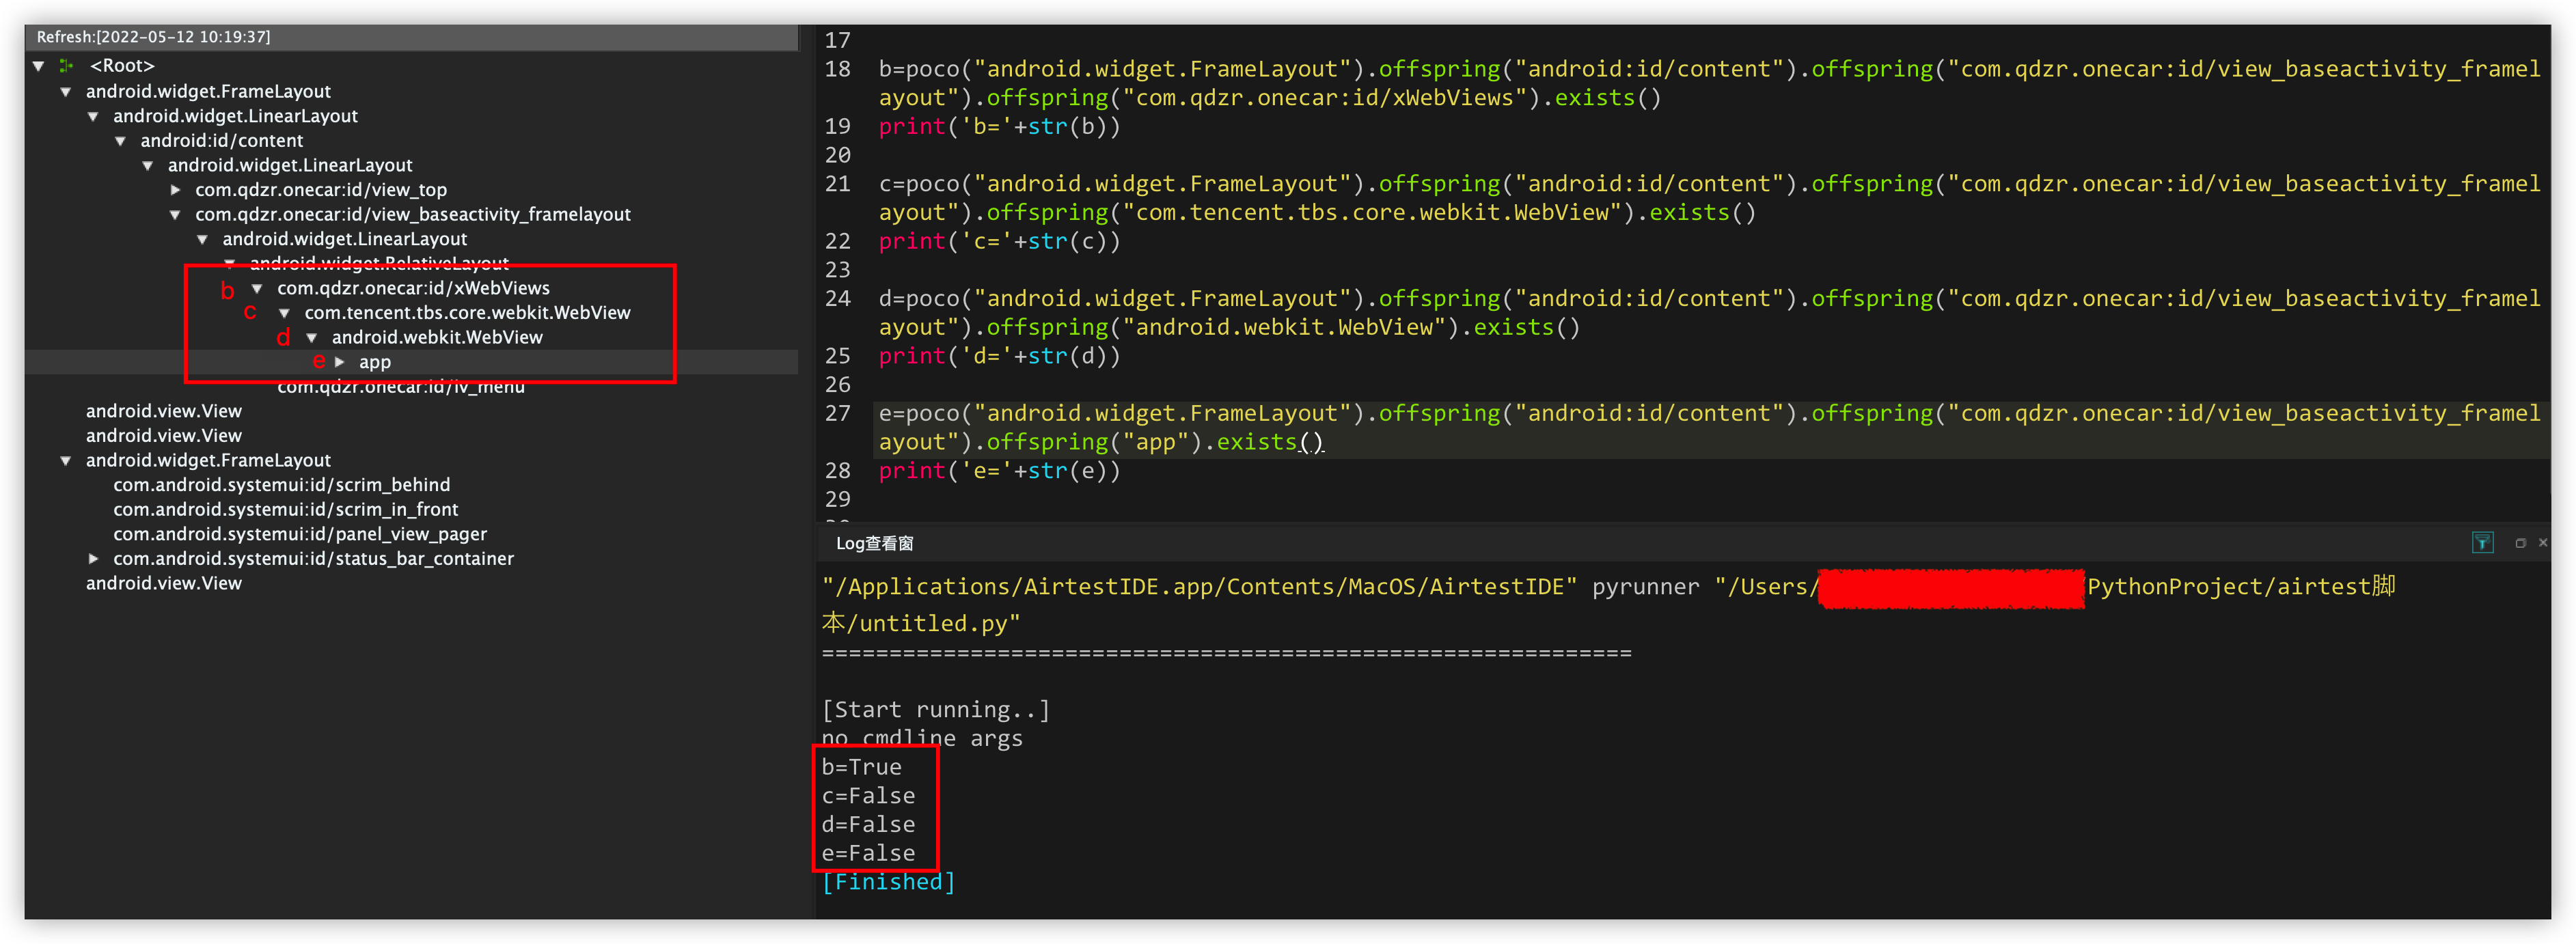Click the [Finished] log line
Screen dimensions: 2576x944
pos(888,882)
